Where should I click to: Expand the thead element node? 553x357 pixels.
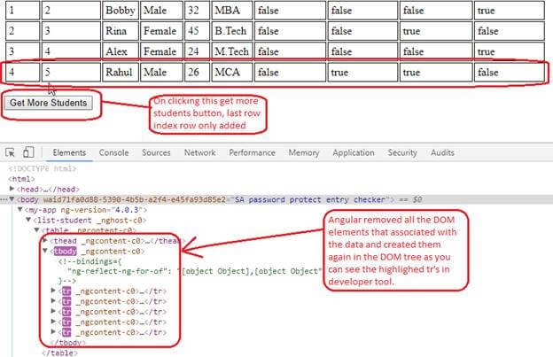(x=45, y=241)
